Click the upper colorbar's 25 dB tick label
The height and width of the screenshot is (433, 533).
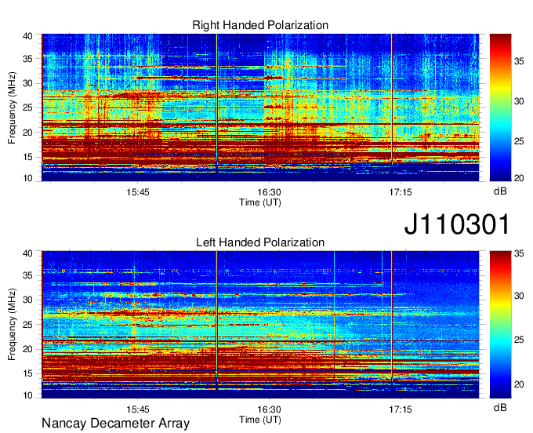519,141
